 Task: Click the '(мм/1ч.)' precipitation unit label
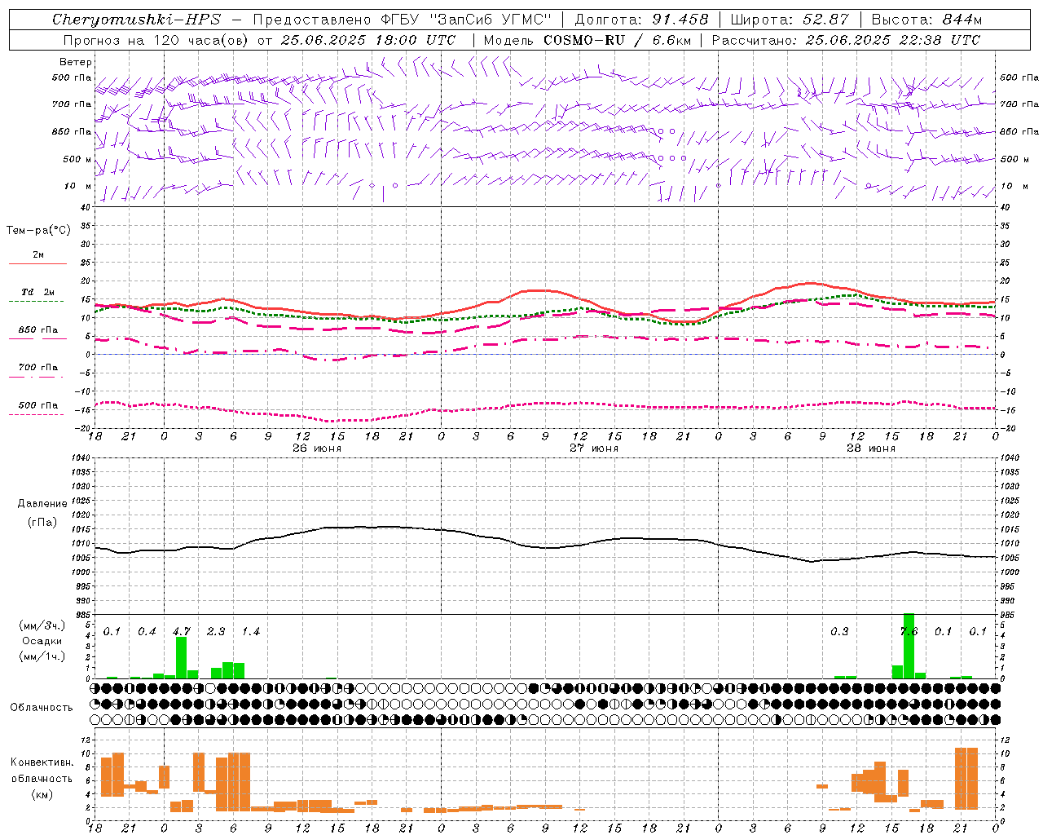pos(42,656)
